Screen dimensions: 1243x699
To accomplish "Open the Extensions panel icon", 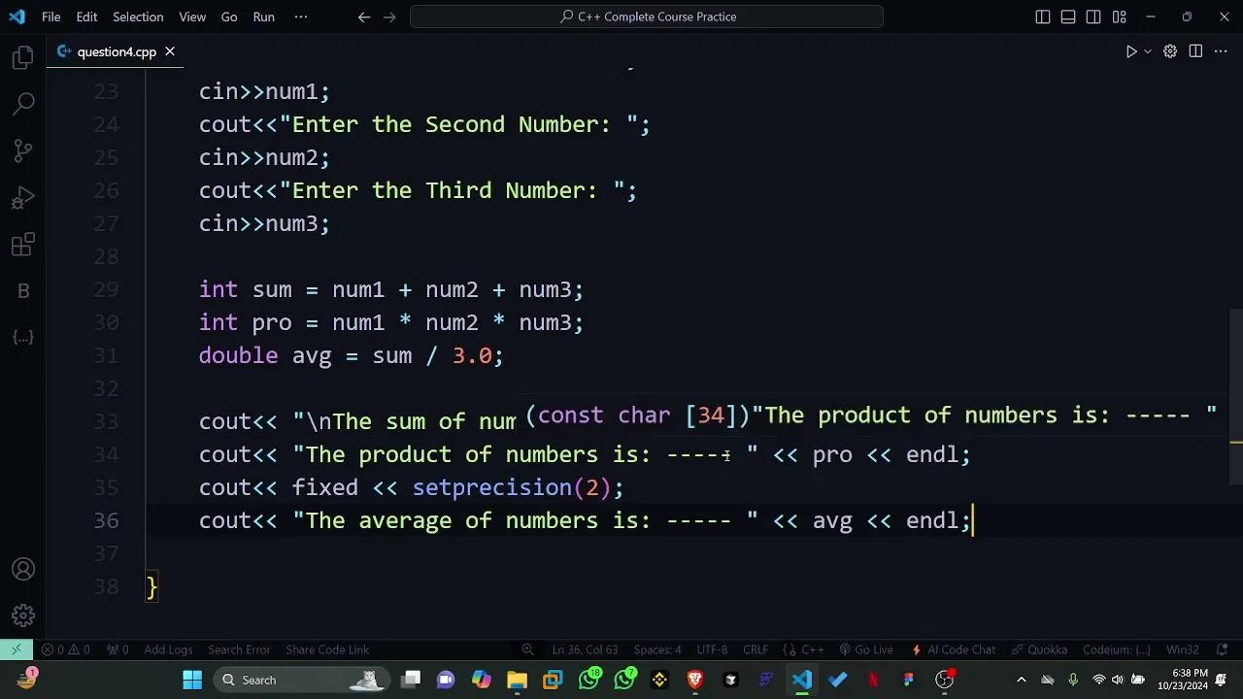I will tap(23, 244).
